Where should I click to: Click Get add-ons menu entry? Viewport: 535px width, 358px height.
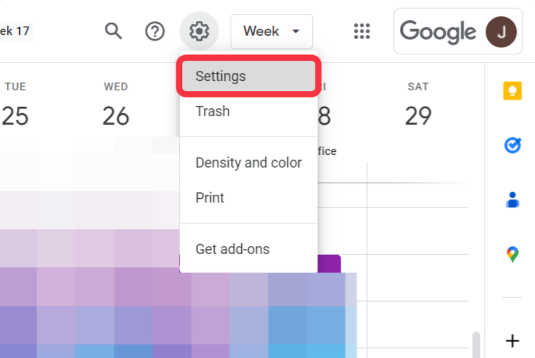coord(232,249)
